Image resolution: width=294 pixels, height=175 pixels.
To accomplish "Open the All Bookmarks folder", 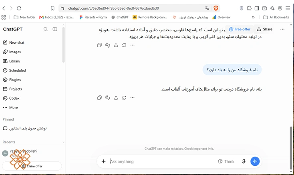I will point(276,17).
